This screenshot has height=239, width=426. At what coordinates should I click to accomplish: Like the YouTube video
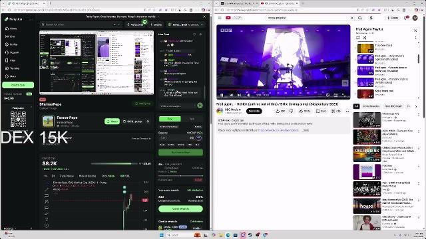coord(280,111)
